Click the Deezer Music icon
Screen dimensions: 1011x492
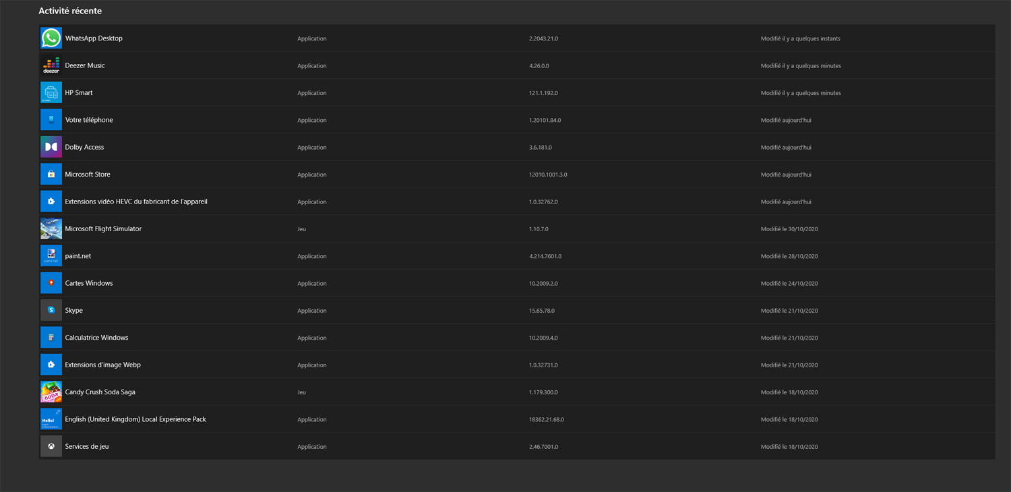51,65
